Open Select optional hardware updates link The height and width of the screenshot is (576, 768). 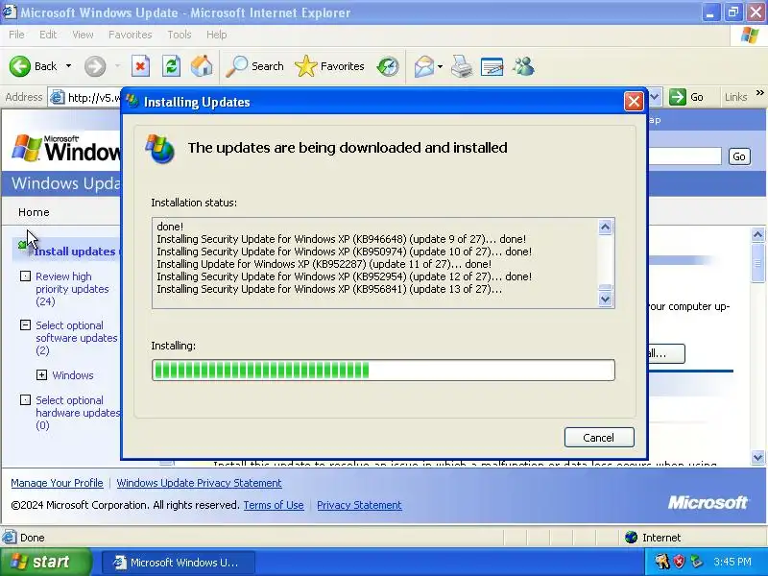78,413
